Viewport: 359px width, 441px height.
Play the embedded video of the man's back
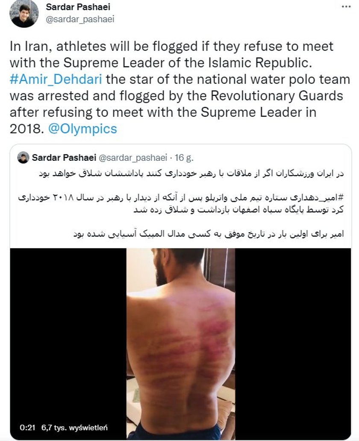pyautogui.click(x=181, y=343)
